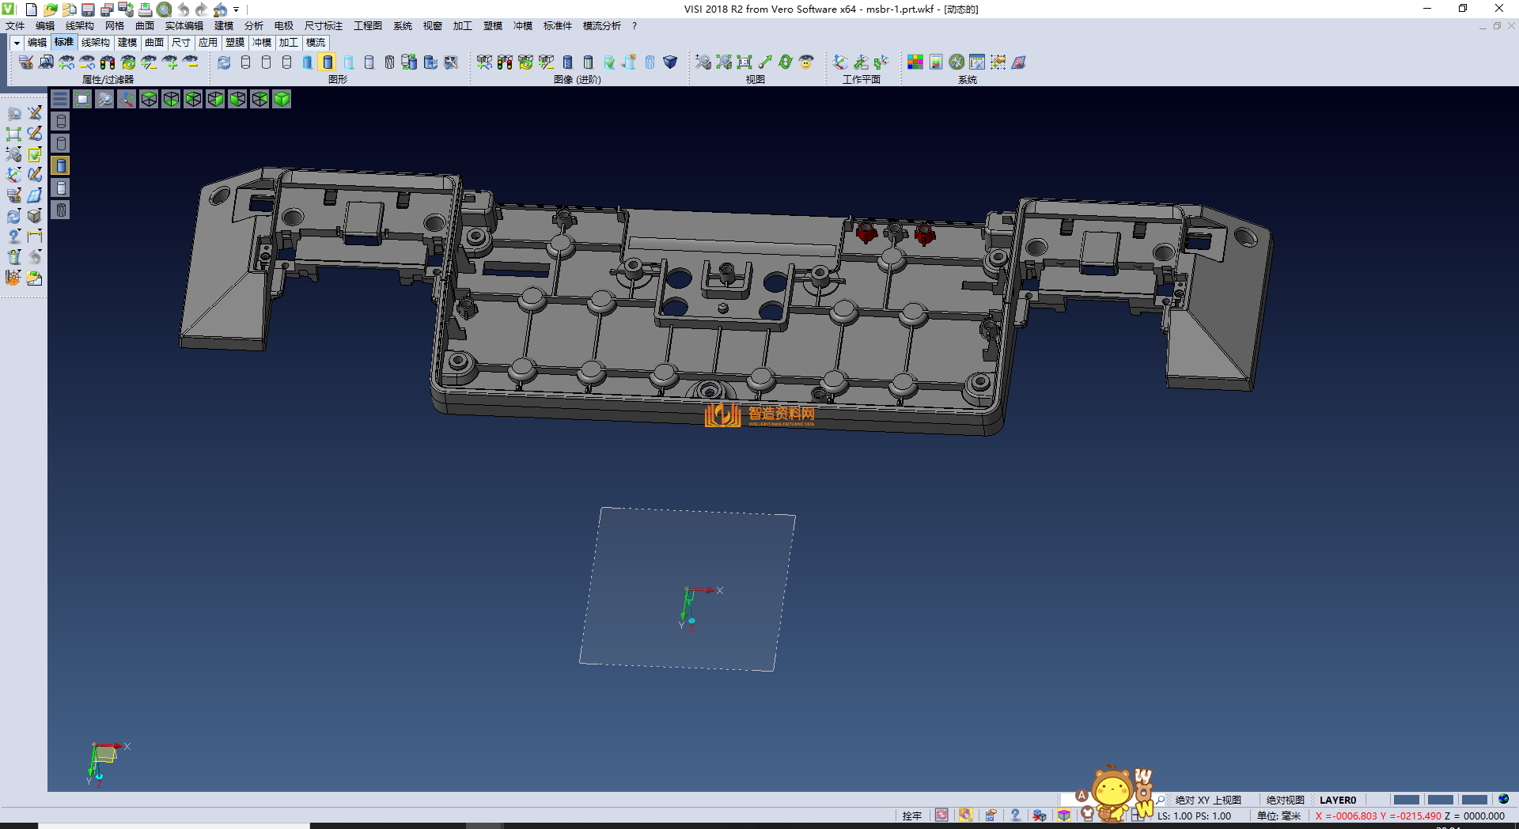Click the color palette icon in 系统 group
This screenshot has height=829, width=1519.
point(915,62)
